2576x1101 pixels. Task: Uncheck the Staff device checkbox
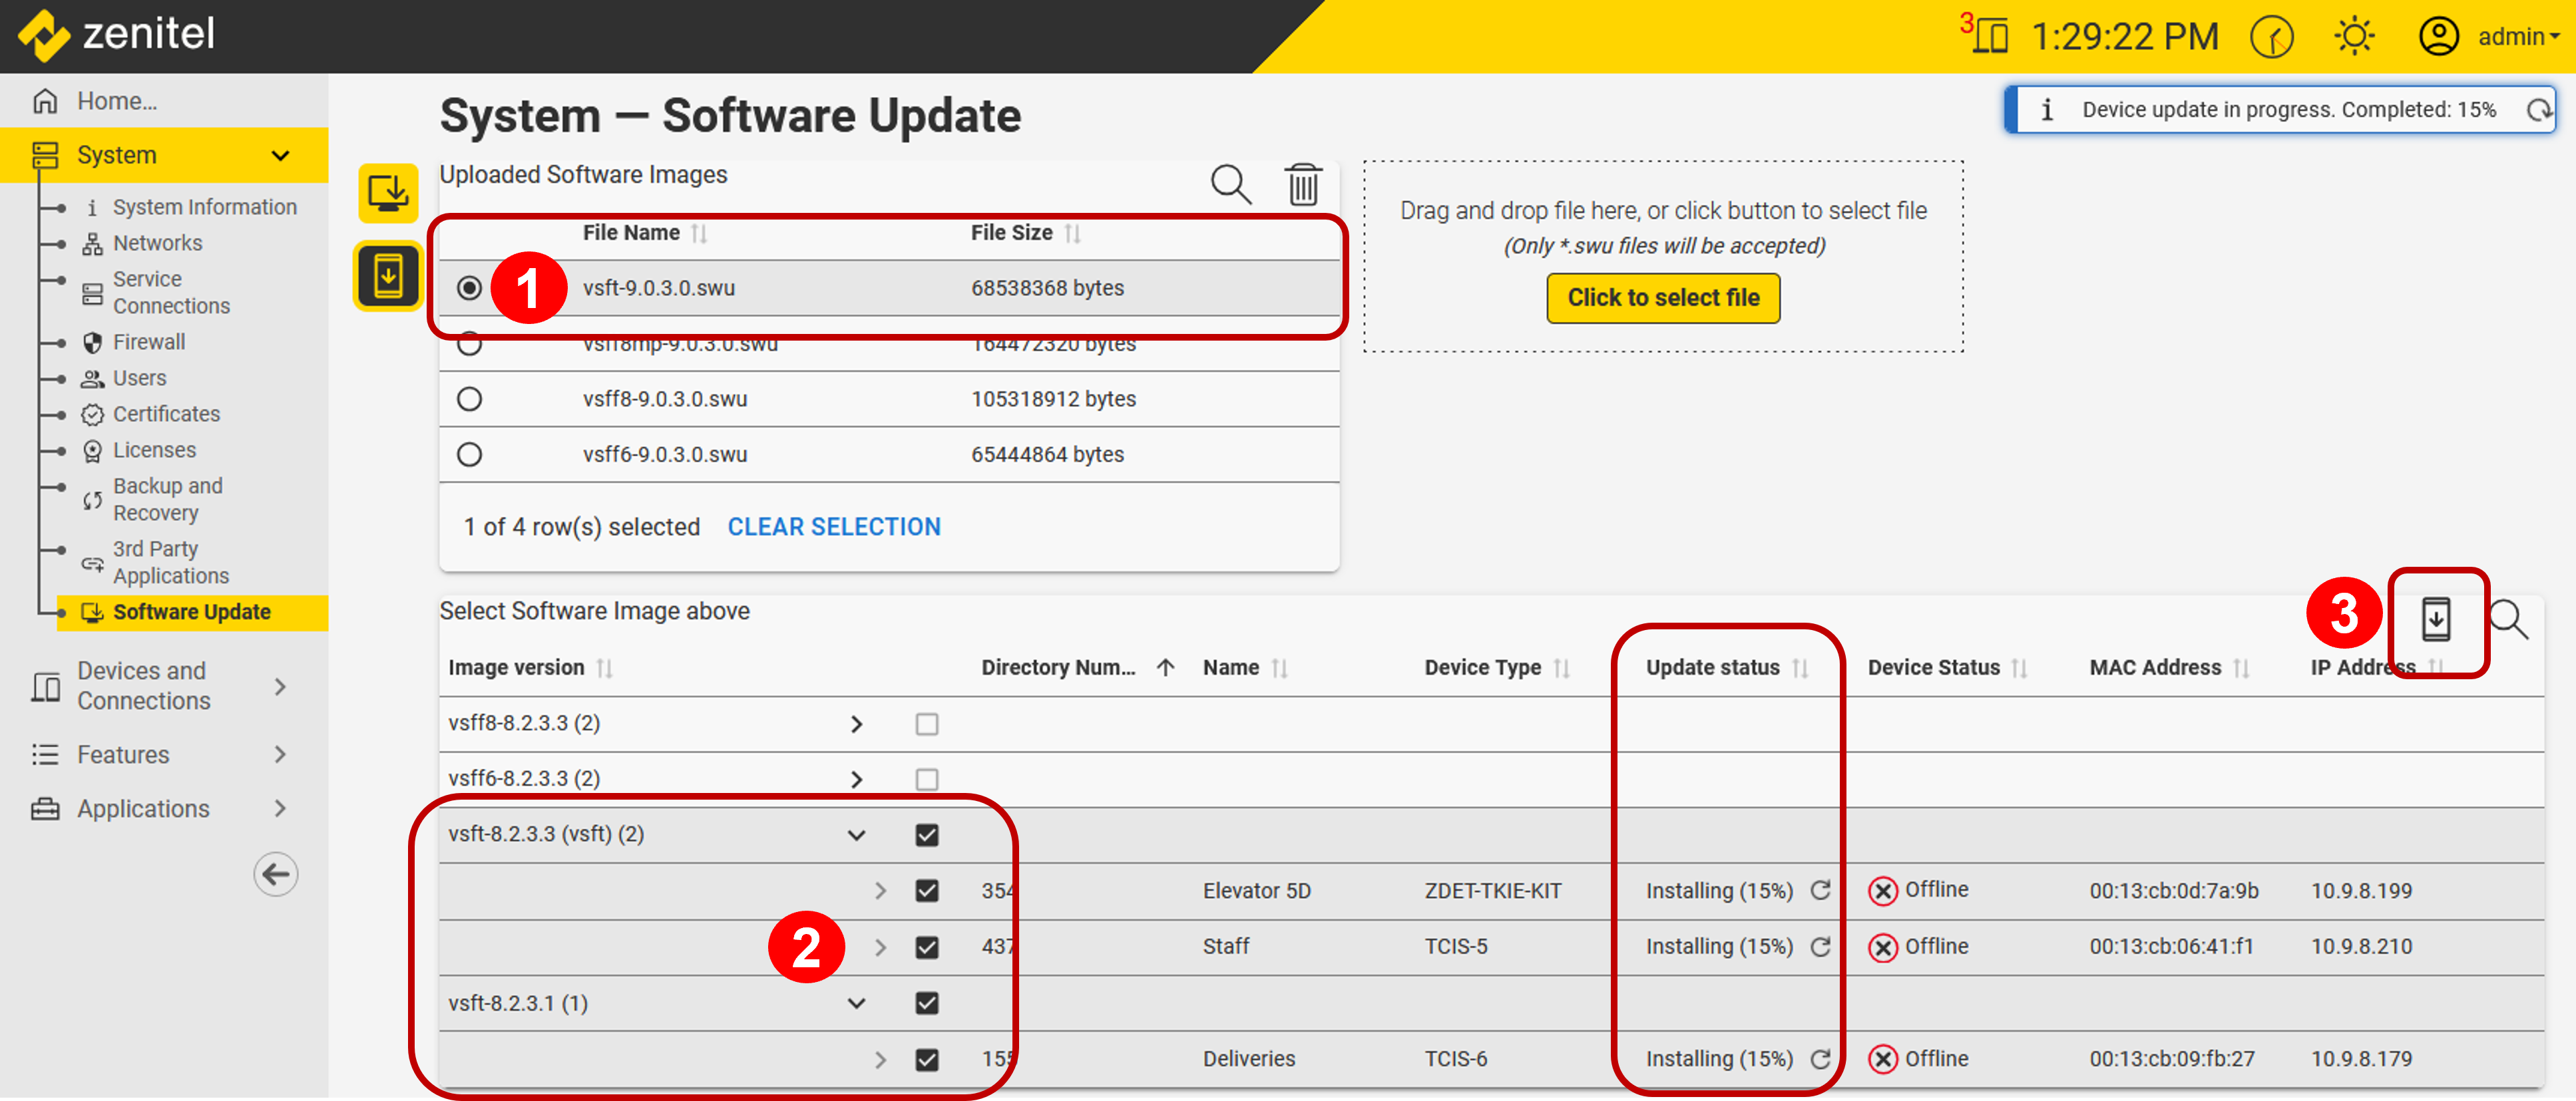(x=926, y=946)
